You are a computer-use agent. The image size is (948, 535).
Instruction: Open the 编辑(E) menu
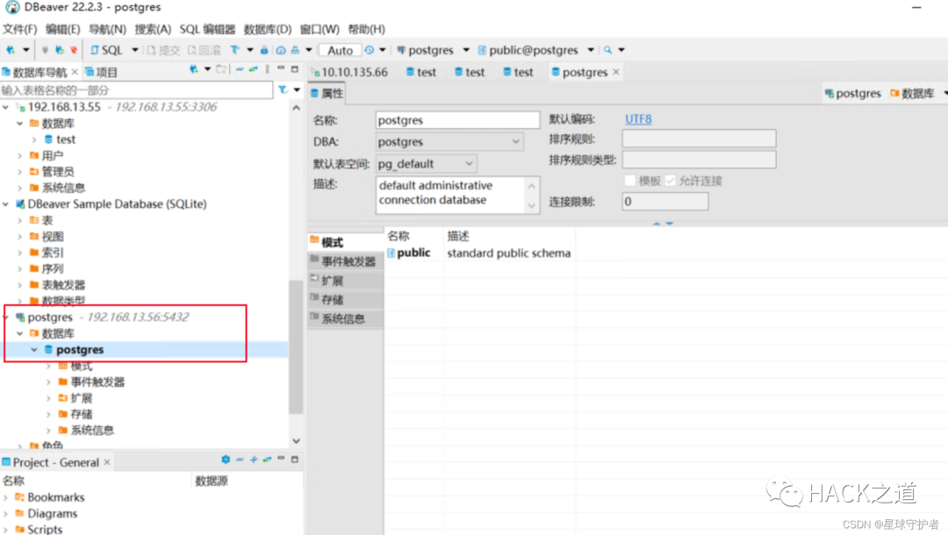tap(62, 29)
